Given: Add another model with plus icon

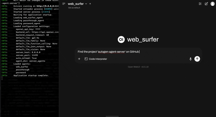Looking at the screenshot, I should tap(90, 4).
